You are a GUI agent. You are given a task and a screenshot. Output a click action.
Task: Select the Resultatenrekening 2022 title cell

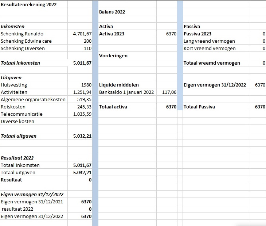pos(29,4)
